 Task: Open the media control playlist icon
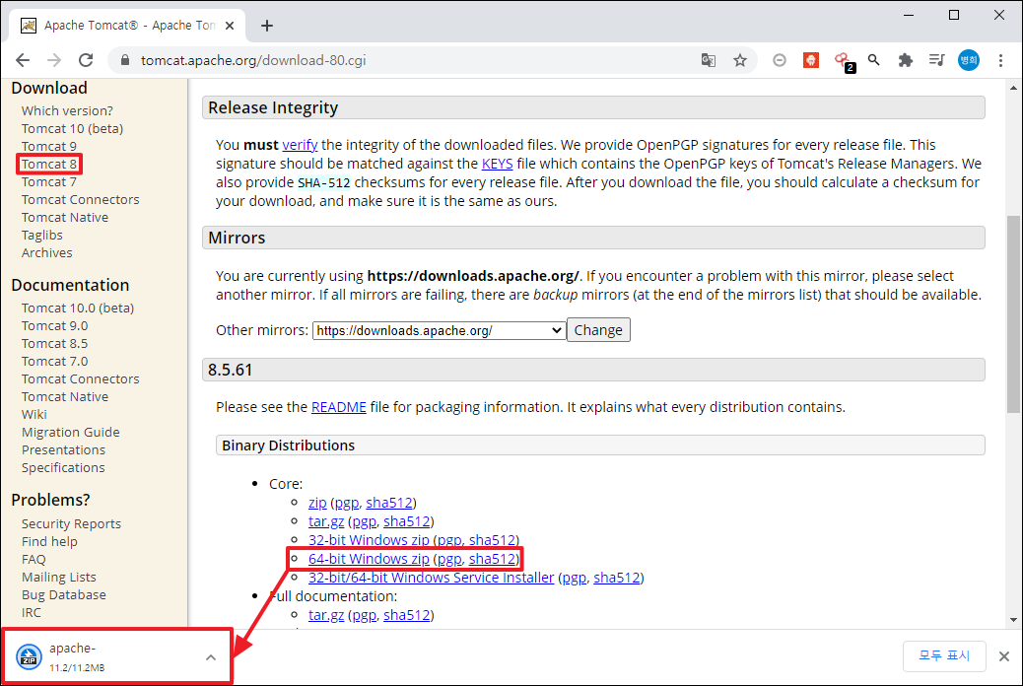936,60
